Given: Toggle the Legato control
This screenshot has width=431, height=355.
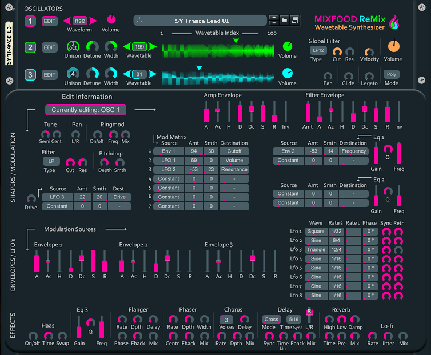Looking at the screenshot, I should [369, 76].
